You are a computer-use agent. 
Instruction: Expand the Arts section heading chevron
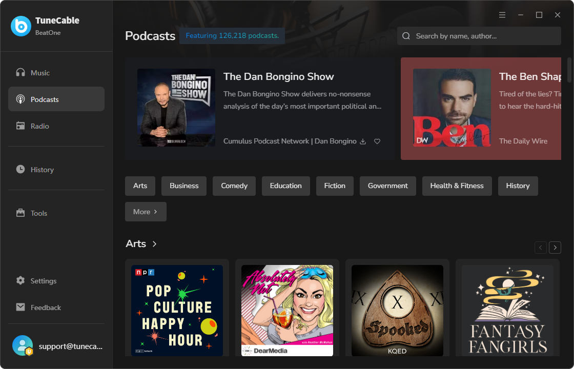[x=154, y=244]
